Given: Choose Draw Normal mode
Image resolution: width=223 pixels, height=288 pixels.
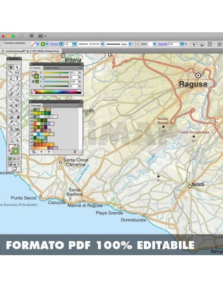Looking at the screenshot, I should pyautogui.click(x=10, y=164).
